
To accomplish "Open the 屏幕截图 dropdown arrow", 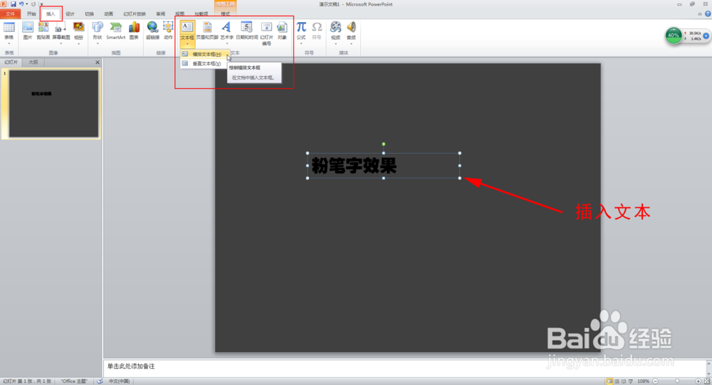I will coord(61,43).
